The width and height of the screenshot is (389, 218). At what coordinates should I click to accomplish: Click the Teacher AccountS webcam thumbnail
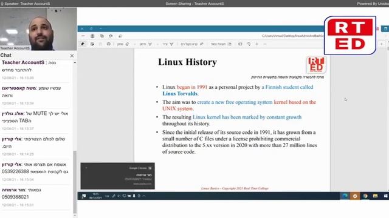click(38, 29)
